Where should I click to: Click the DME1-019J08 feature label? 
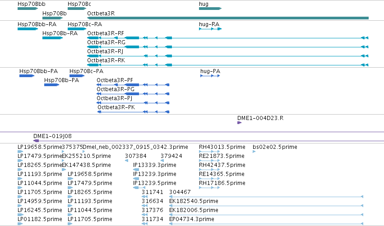[52, 136]
